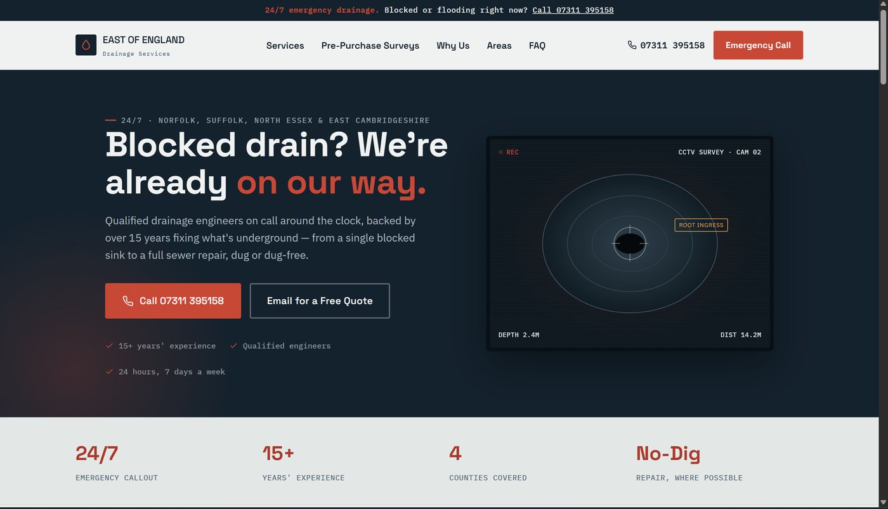The image size is (888, 509).
Task: Click the checkmark icon next to Qualified engineers
Action: click(233, 345)
